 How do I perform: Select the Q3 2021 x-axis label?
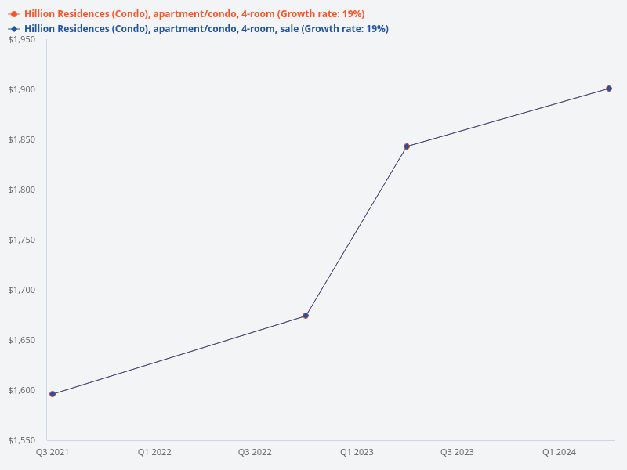pos(53,452)
